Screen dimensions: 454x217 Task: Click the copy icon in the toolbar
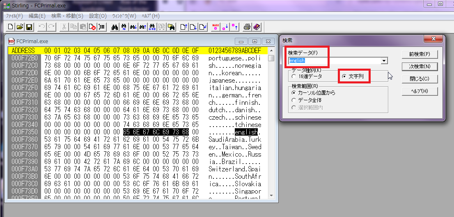tap(73, 27)
